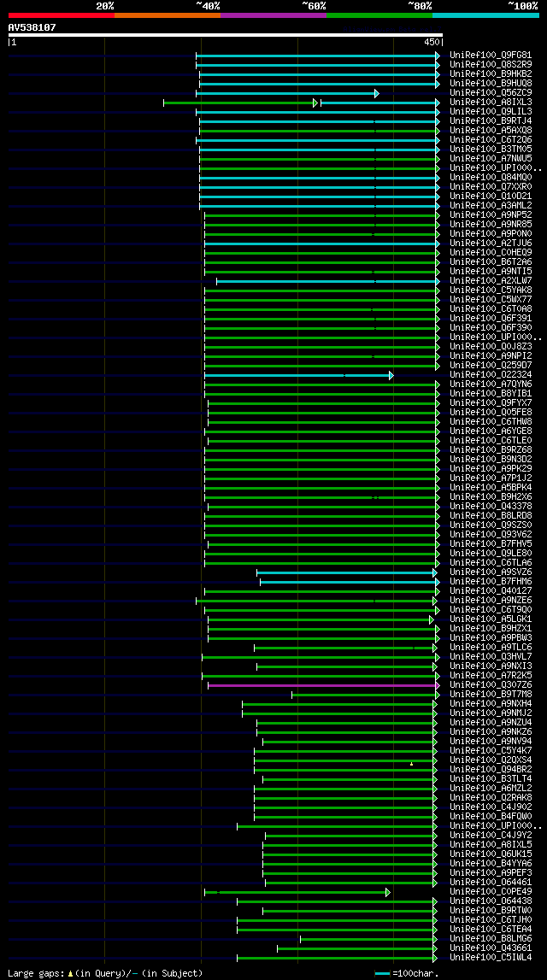This screenshot has width=547, height=980.
Task: Click the green ~80% identity legend segment
Action: pyautogui.click(x=379, y=15)
